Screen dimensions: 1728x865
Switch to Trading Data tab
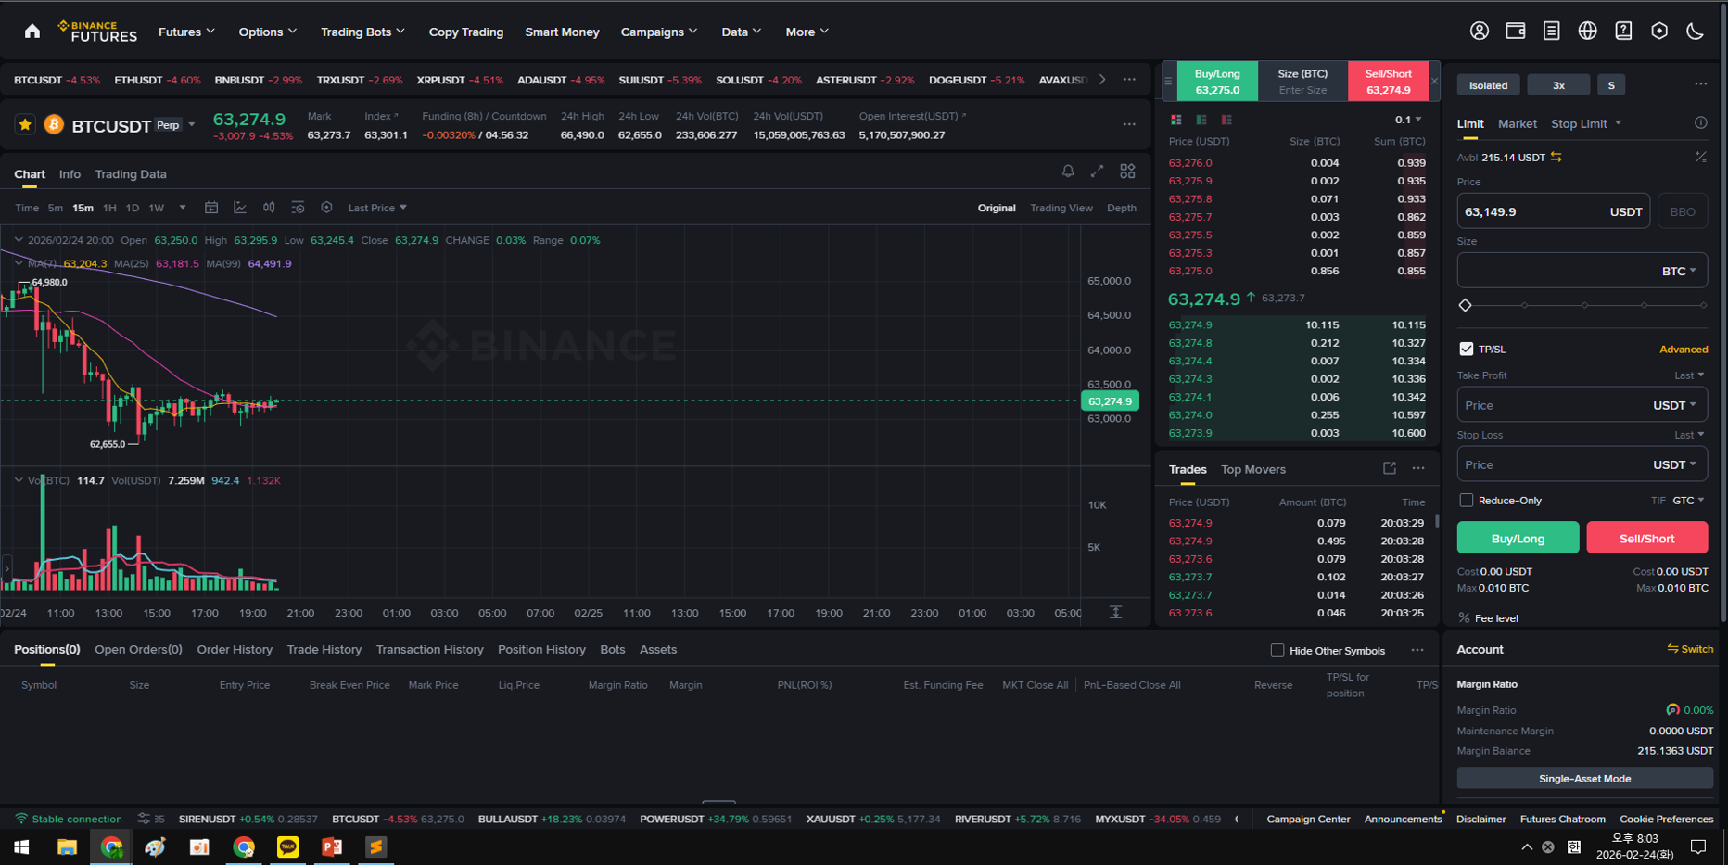131,174
